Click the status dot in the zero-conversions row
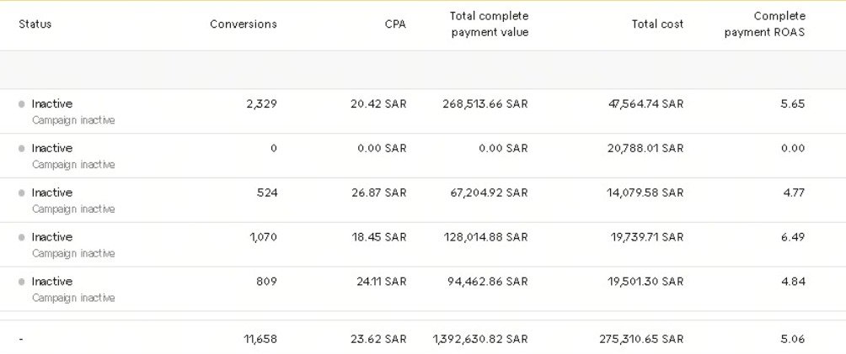Viewport: 846px width, 354px height. [22, 149]
